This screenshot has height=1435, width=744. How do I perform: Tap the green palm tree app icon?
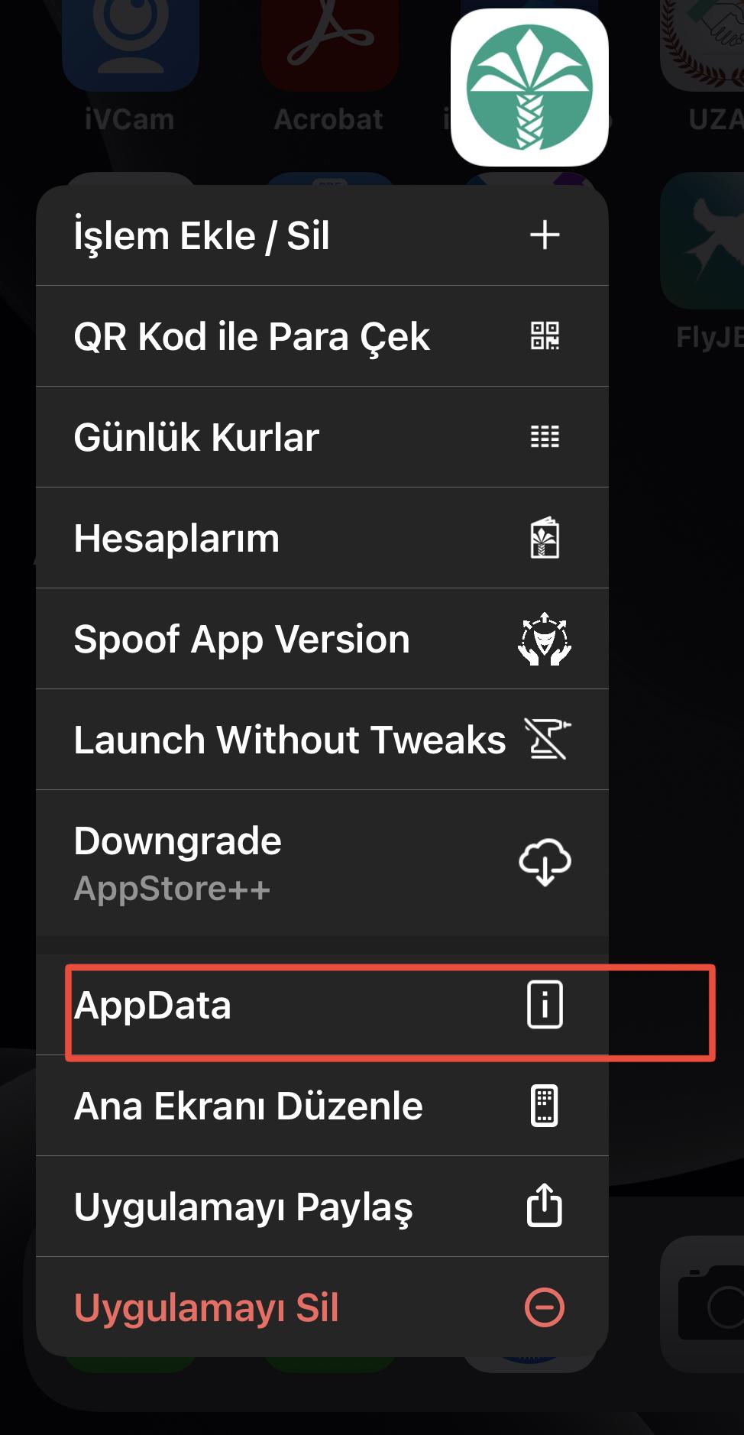click(529, 87)
